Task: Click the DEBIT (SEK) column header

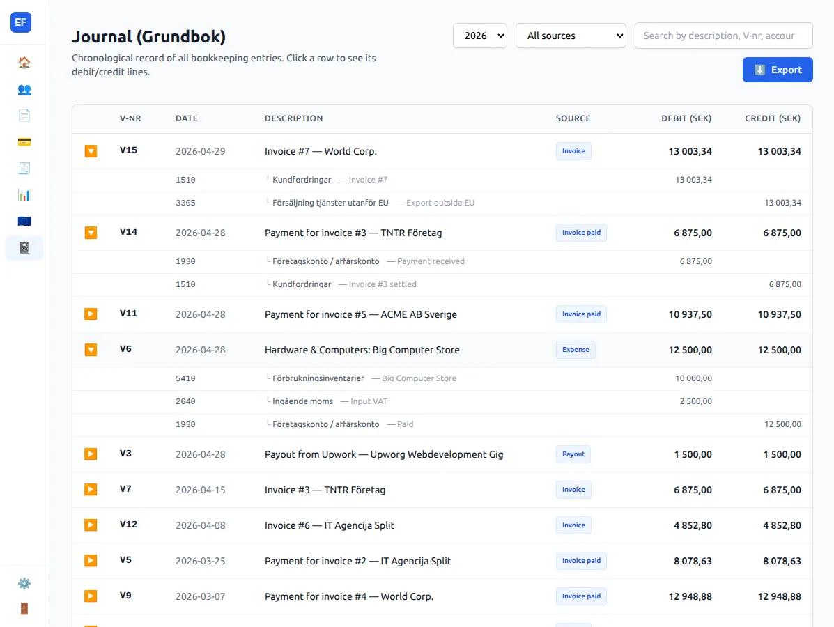Action: pyautogui.click(x=686, y=118)
